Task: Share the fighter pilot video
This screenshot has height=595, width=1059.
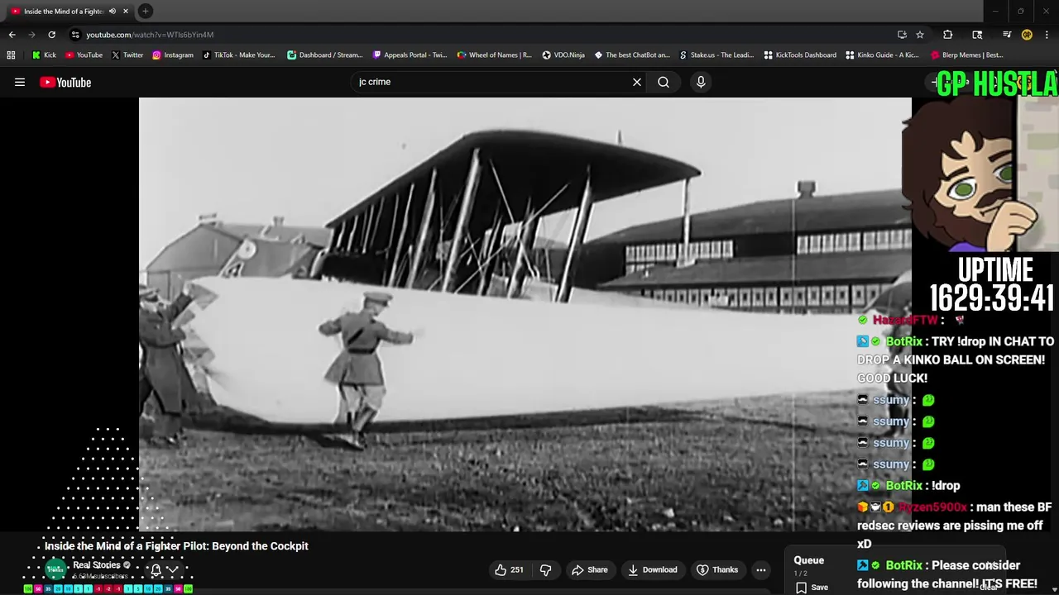Action: pos(590,569)
